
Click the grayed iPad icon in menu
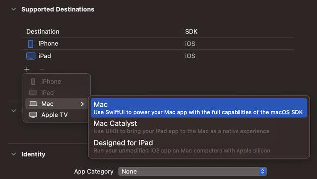coord(33,93)
